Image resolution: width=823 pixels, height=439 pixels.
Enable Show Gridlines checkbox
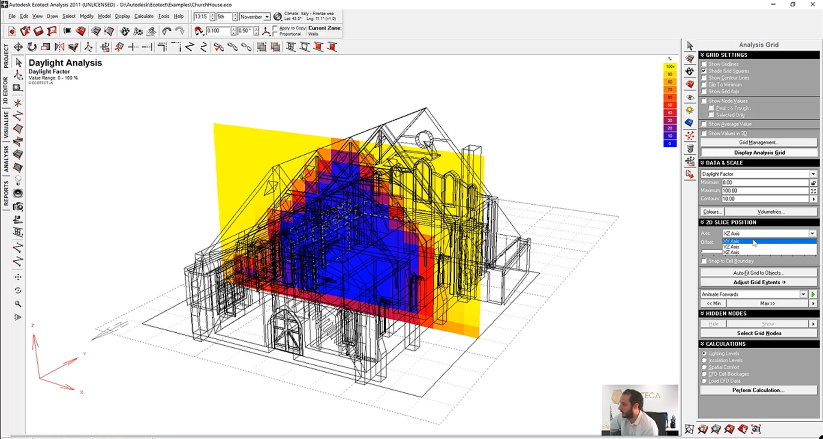703,64
